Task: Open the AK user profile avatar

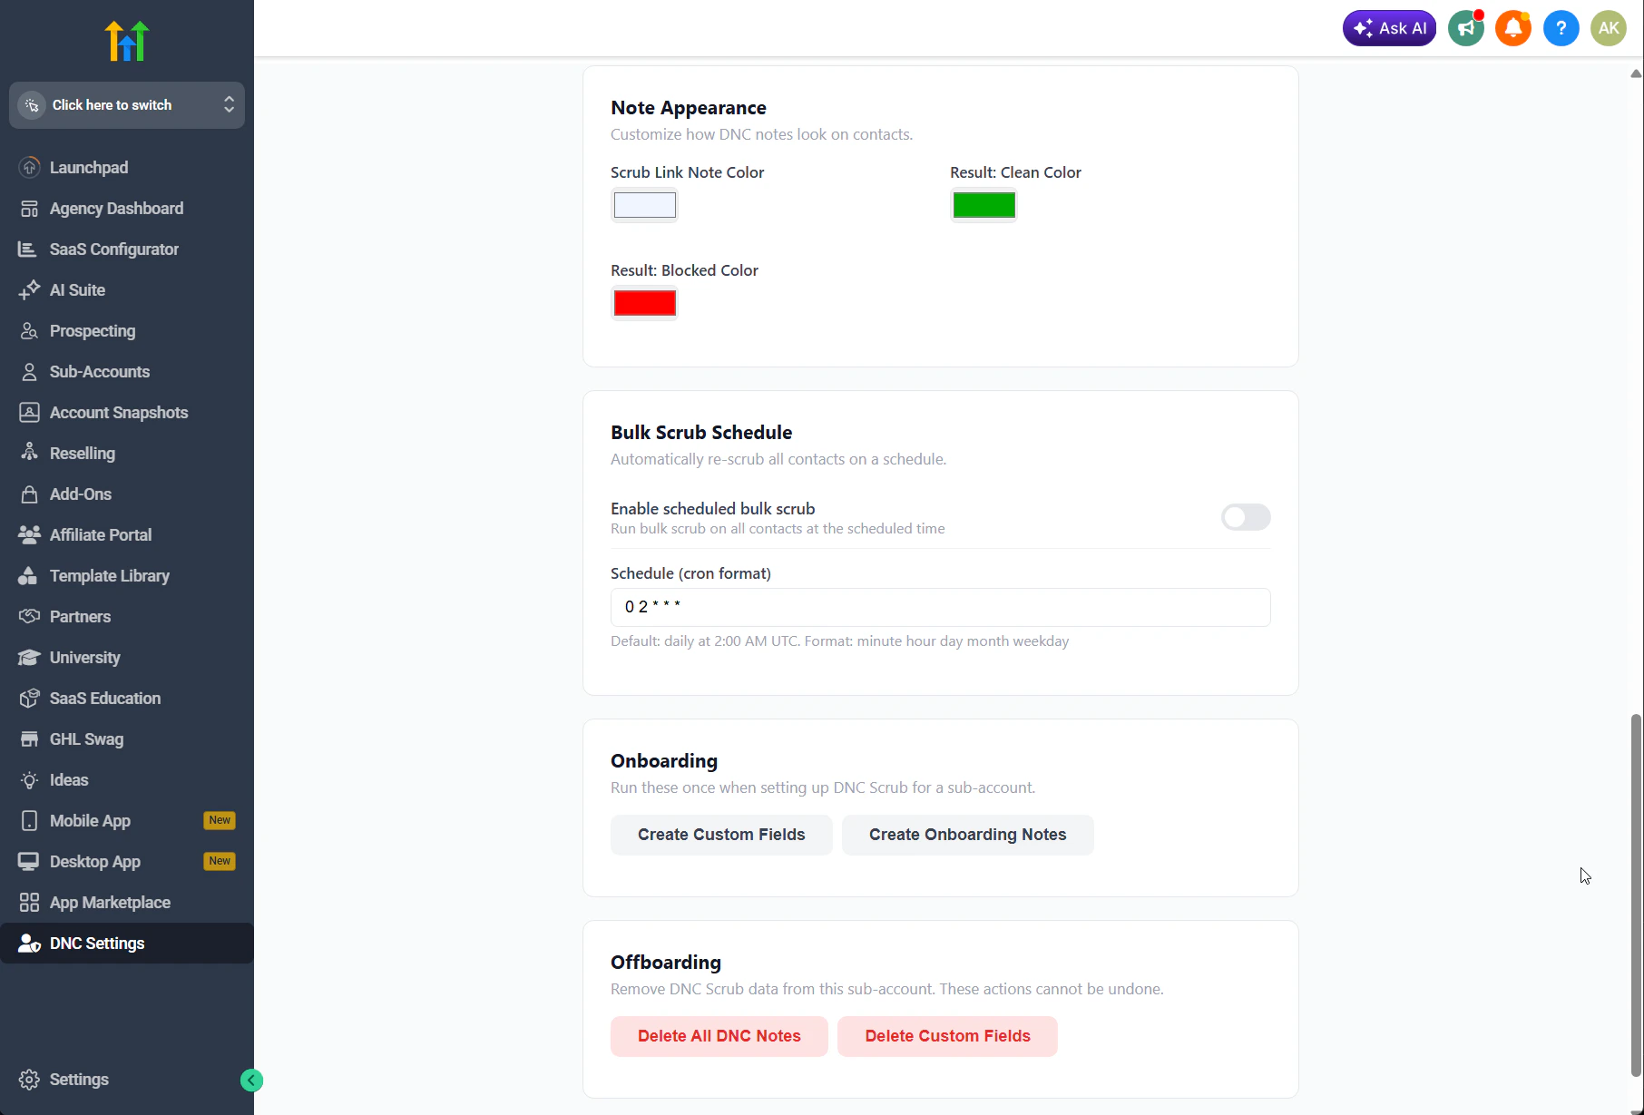Action: (1609, 28)
